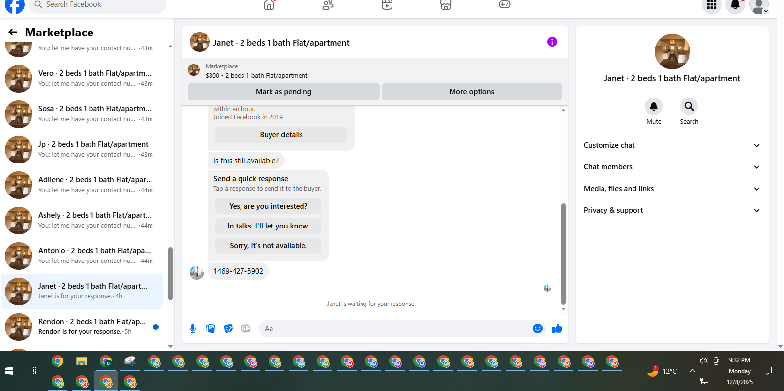Click the Facebook logo

pos(15,5)
